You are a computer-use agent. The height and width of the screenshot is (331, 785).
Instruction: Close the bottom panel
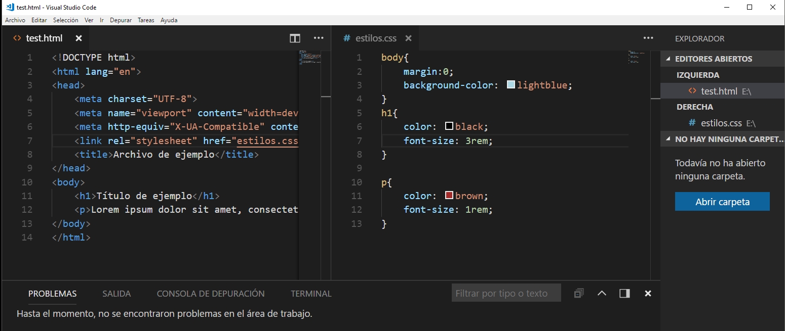coord(648,294)
